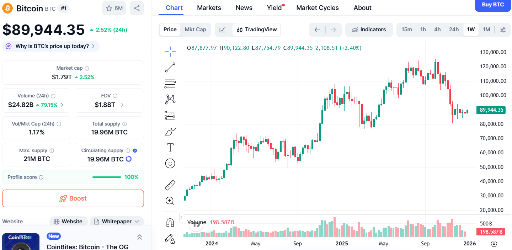Switch chart display from Price to Mkt Cap
Image resolution: width=512 pixels, height=250 pixels.
pyautogui.click(x=195, y=30)
